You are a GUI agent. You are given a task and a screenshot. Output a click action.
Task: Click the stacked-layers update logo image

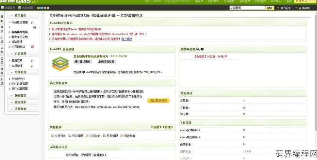coord(60,63)
